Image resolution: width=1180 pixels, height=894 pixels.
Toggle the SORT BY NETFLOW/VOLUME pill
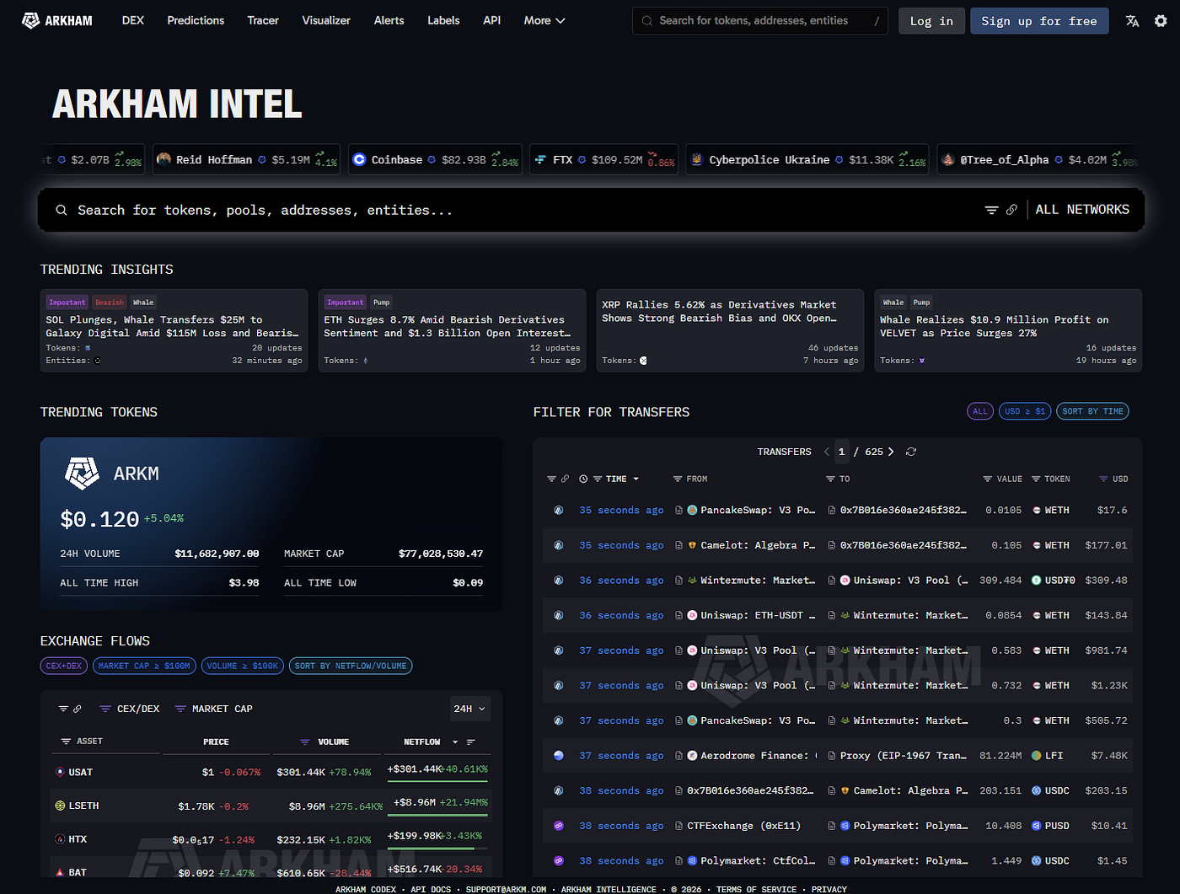(x=351, y=666)
